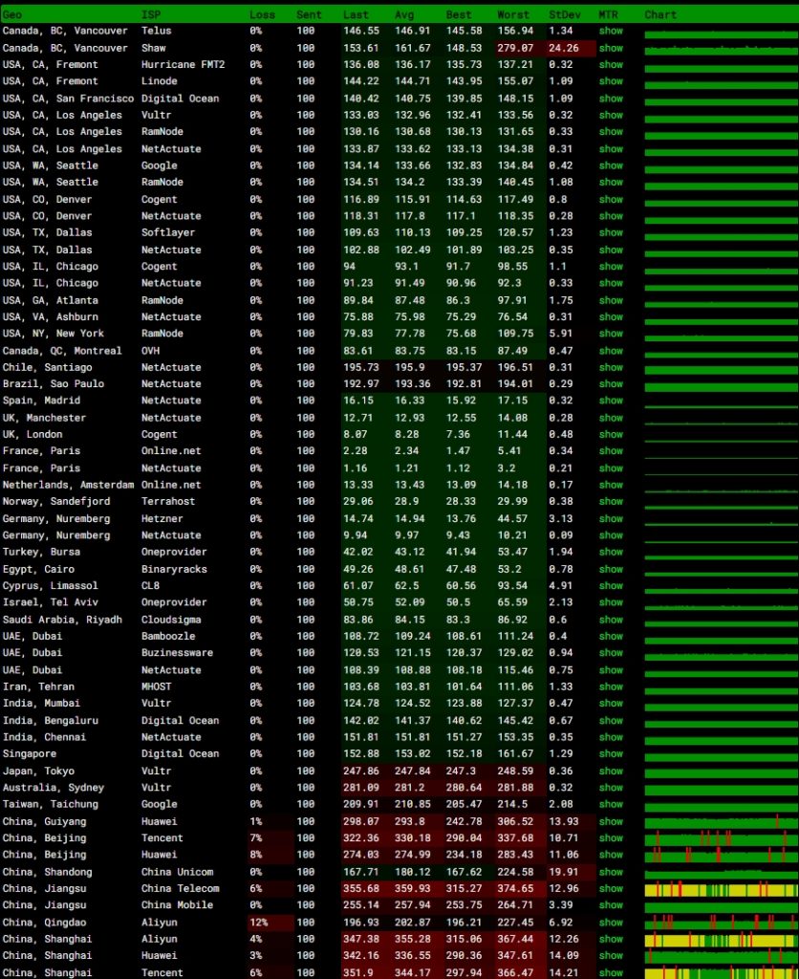799x979 pixels.
Task: Show MTR for Vancouver Shaw row
Action: click(611, 48)
